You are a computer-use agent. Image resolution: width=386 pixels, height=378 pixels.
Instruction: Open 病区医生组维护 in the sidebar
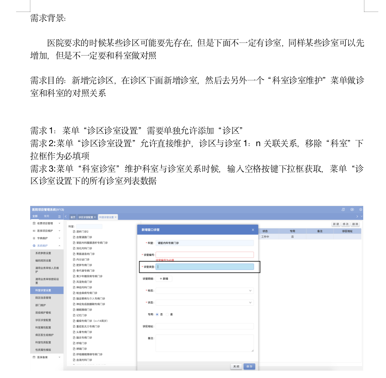47,335
